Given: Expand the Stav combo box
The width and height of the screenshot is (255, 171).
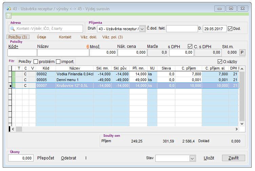Looking at the screenshot, I should [x=192, y=158].
